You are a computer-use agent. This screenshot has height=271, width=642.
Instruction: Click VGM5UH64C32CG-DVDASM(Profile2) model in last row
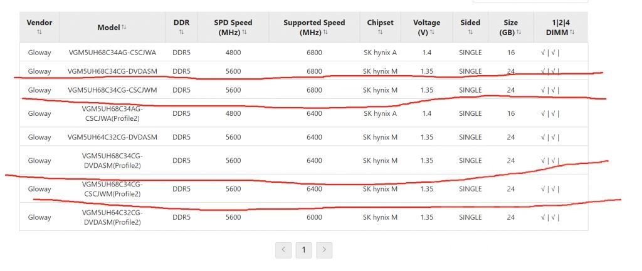tap(112, 217)
